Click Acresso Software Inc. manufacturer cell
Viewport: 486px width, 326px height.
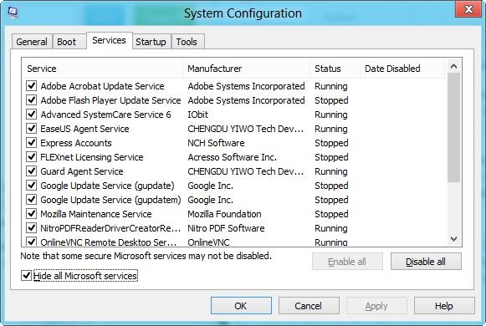coord(233,157)
